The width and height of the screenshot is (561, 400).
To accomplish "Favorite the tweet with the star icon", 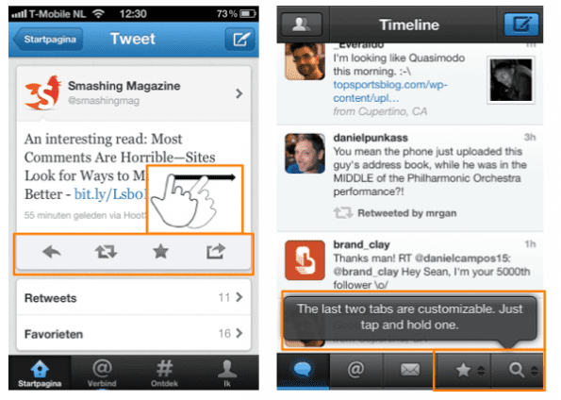I will [160, 251].
